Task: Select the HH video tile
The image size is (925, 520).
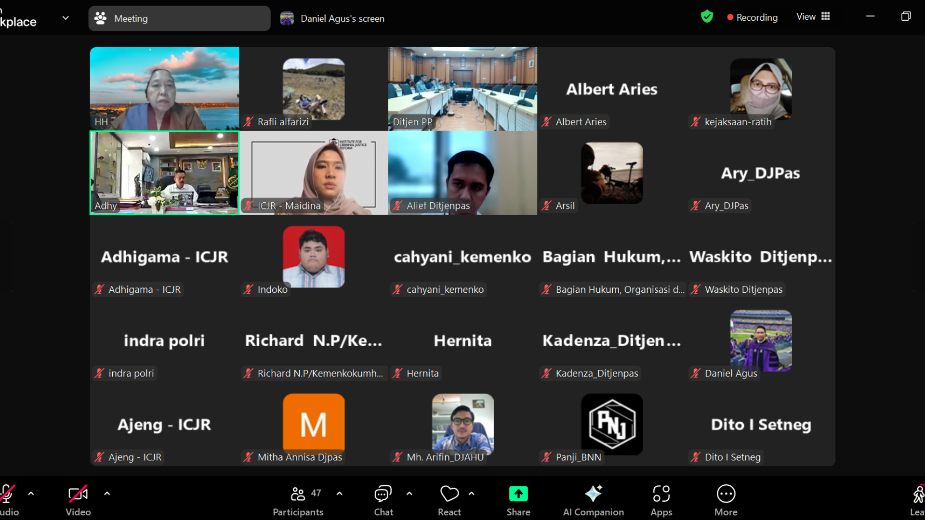Action: pos(164,89)
